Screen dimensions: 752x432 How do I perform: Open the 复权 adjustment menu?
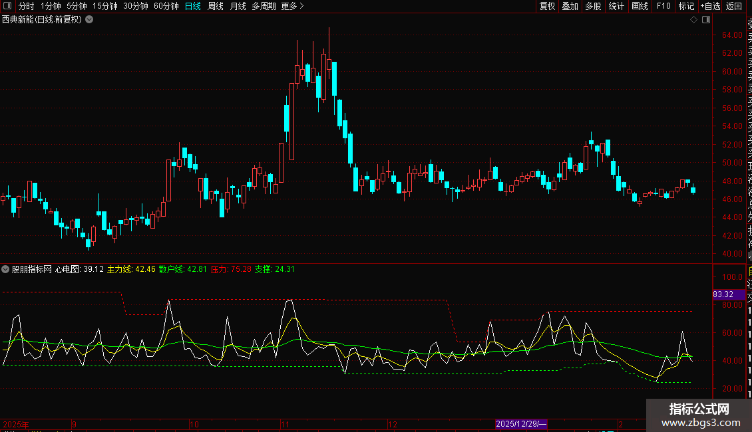click(547, 6)
